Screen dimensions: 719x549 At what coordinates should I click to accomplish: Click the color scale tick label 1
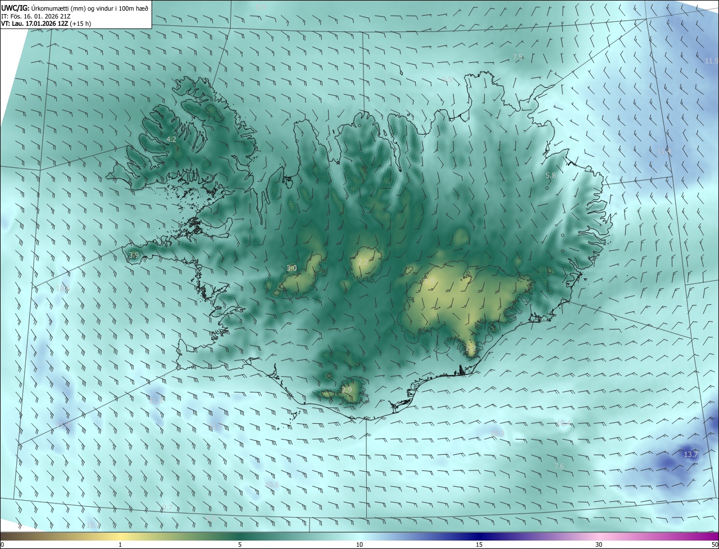[121, 545]
